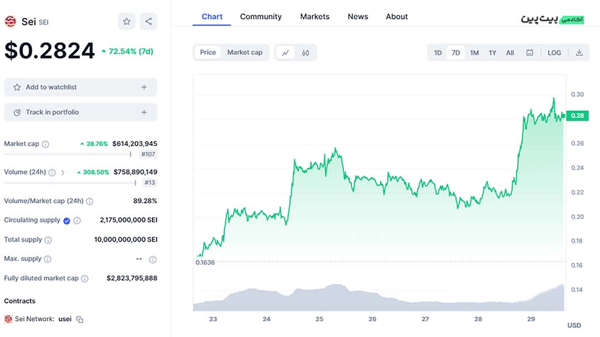The height and width of the screenshot is (337, 600).
Task: Switch to the Markets tab
Action: tap(315, 16)
